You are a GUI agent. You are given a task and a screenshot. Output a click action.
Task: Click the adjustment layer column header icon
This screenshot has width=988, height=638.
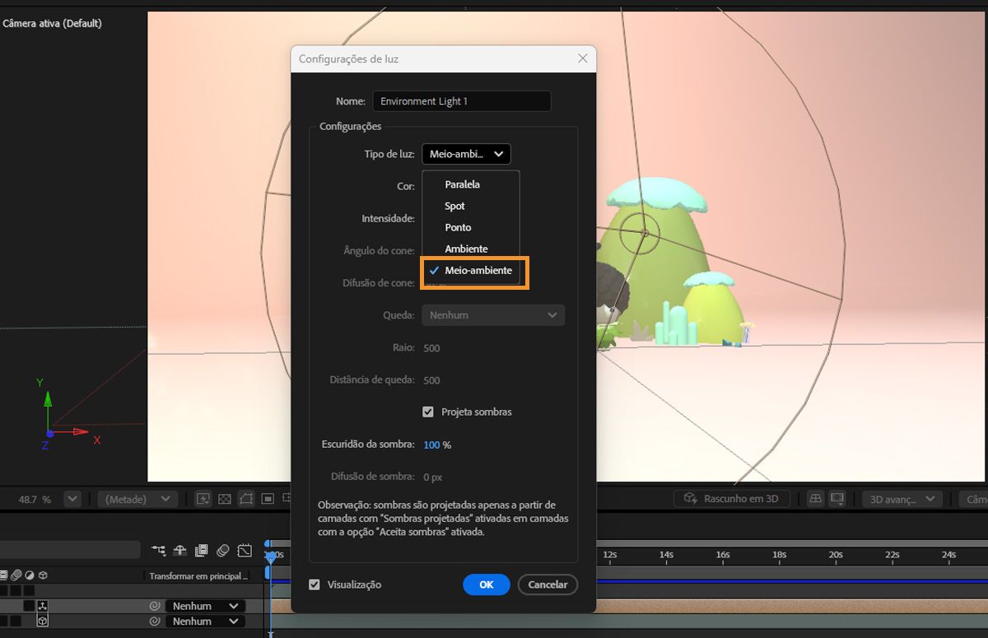click(x=30, y=575)
